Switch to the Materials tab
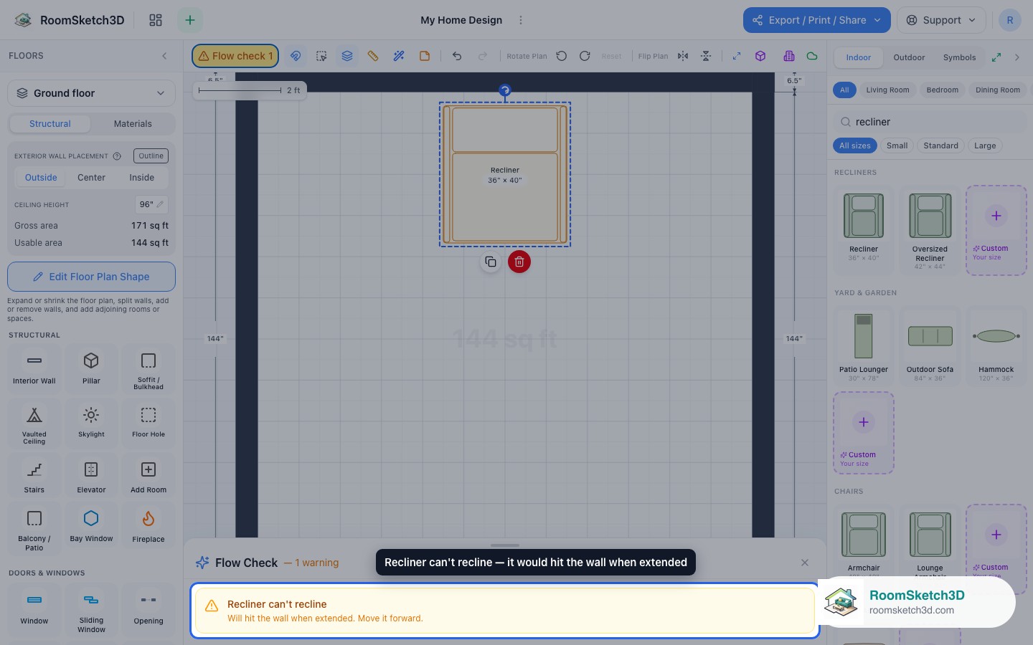Image resolution: width=1033 pixels, height=645 pixels. click(133, 124)
